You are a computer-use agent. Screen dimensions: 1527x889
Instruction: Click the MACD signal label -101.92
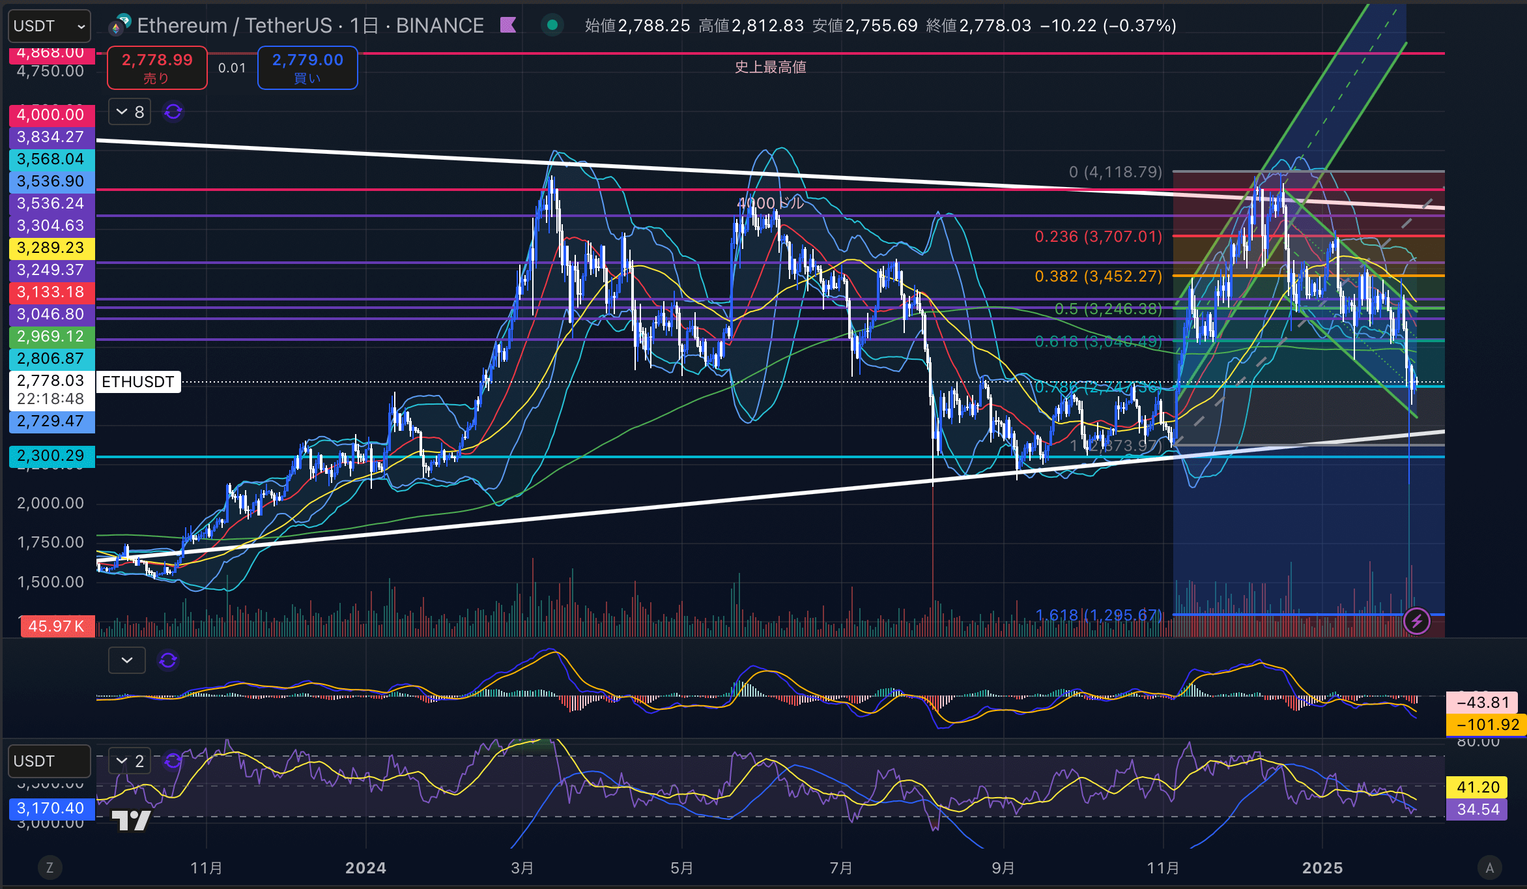(1487, 725)
